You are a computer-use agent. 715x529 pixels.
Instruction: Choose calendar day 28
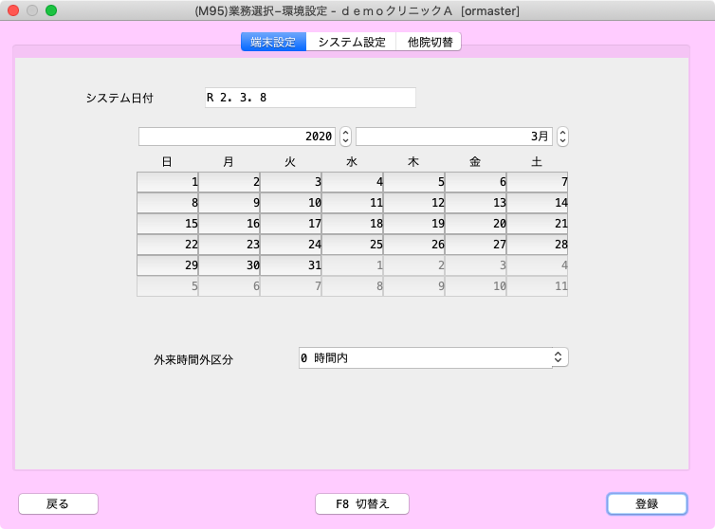click(x=537, y=245)
